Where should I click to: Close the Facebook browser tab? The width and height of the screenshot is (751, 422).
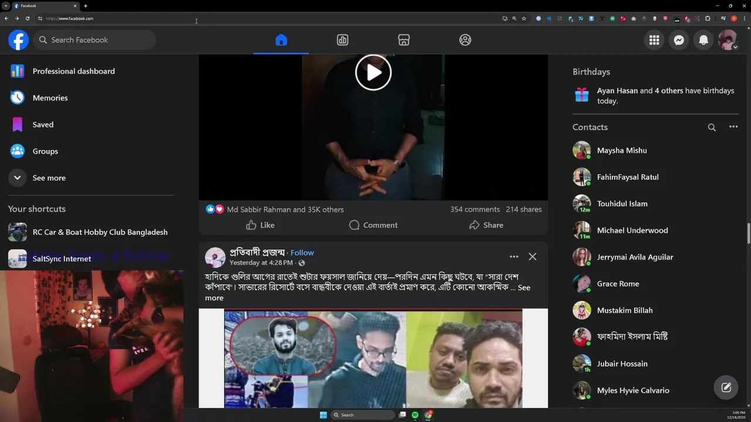[75, 6]
